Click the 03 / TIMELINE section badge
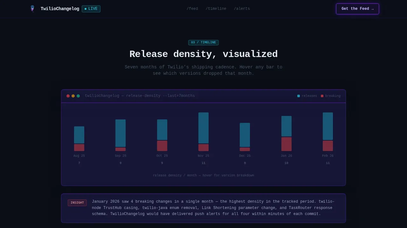407x228 pixels. tap(203, 42)
